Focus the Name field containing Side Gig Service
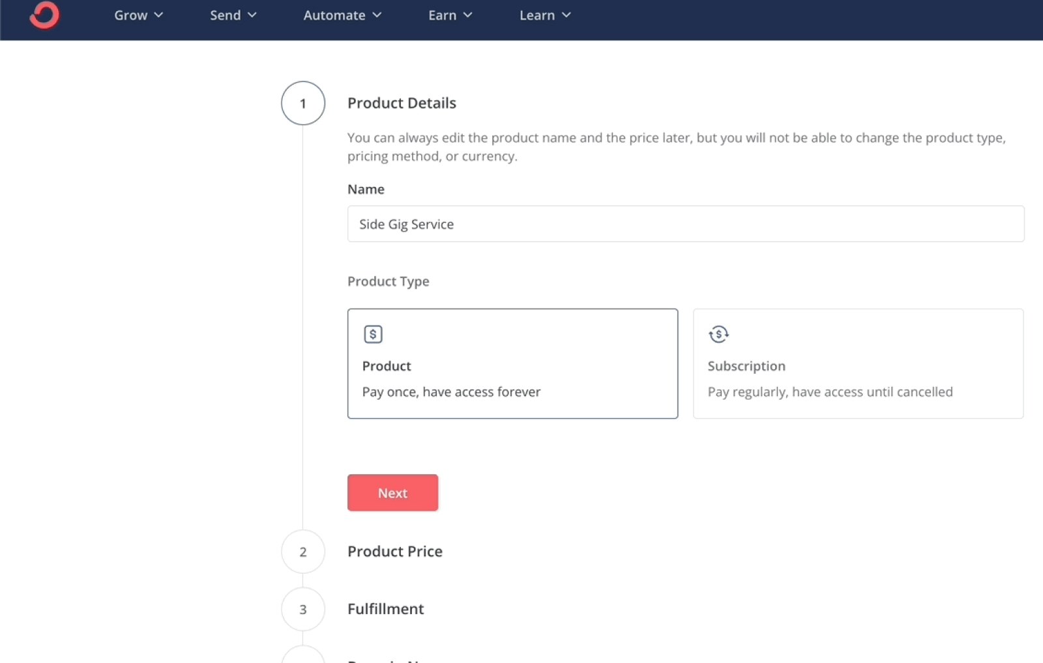The width and height of the screenshot is (1043, 663). (686, 224)
